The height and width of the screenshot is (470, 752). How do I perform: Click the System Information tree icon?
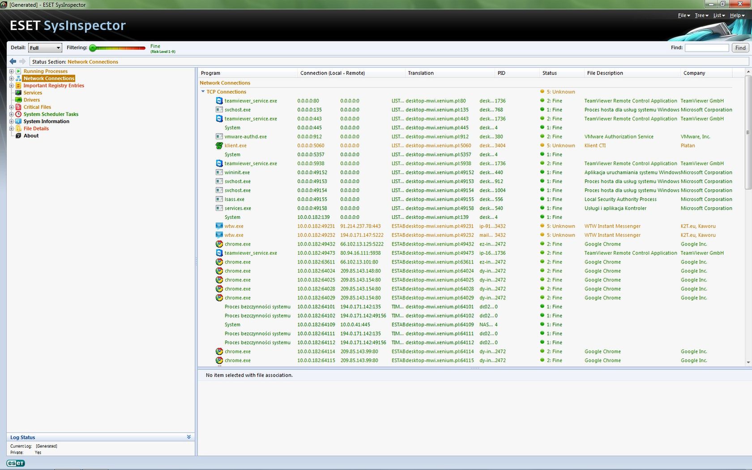point(18,121)
